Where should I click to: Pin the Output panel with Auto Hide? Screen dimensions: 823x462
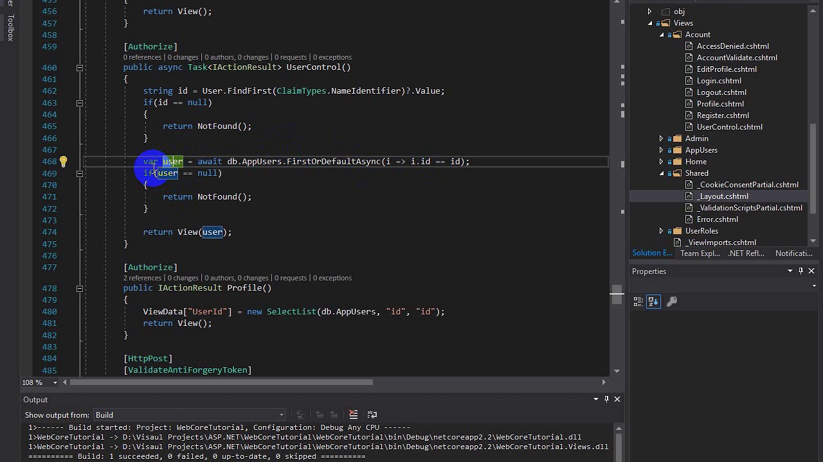[x=606, y=399]
